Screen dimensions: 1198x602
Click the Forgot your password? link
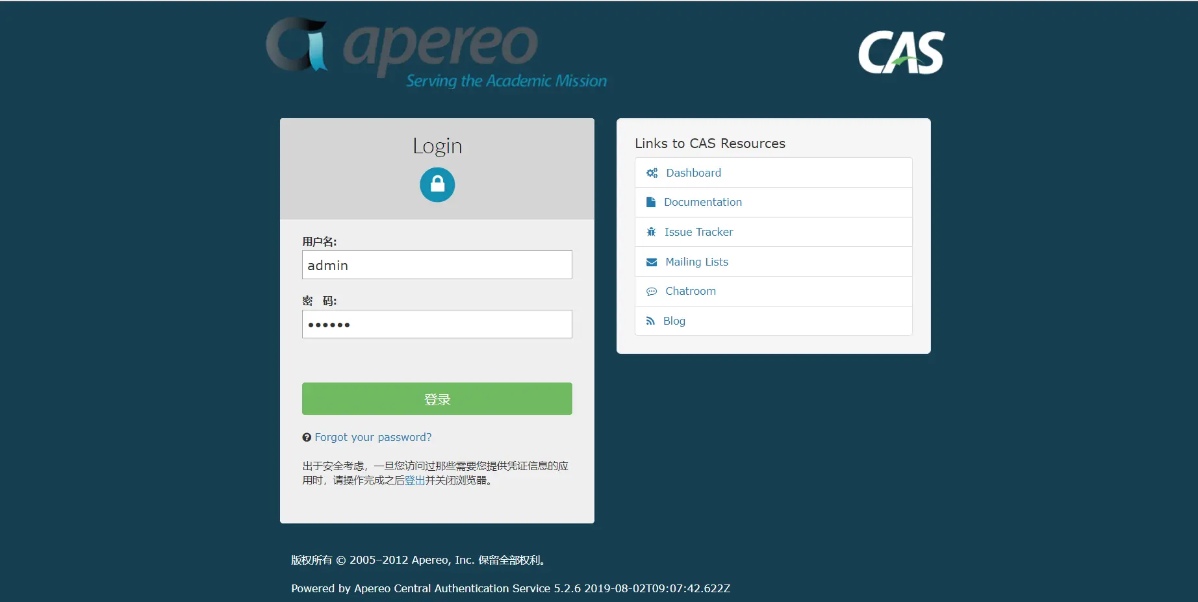click(373, 437)
